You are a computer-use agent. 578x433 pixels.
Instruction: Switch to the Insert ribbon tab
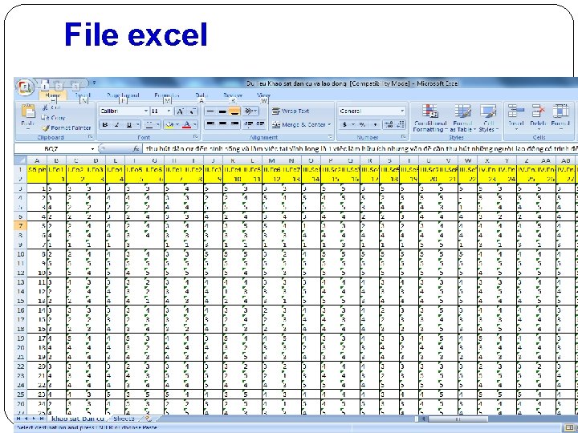tap(83, 95)
